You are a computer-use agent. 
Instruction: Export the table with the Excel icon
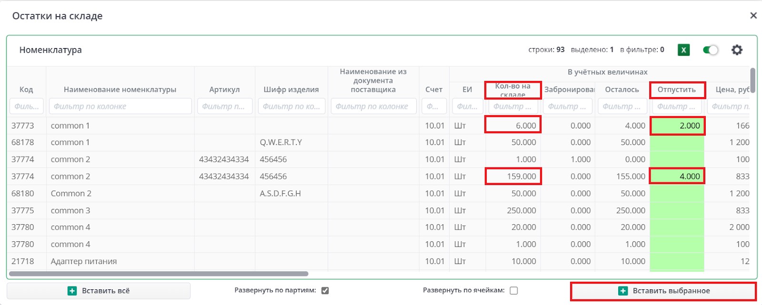683,50
